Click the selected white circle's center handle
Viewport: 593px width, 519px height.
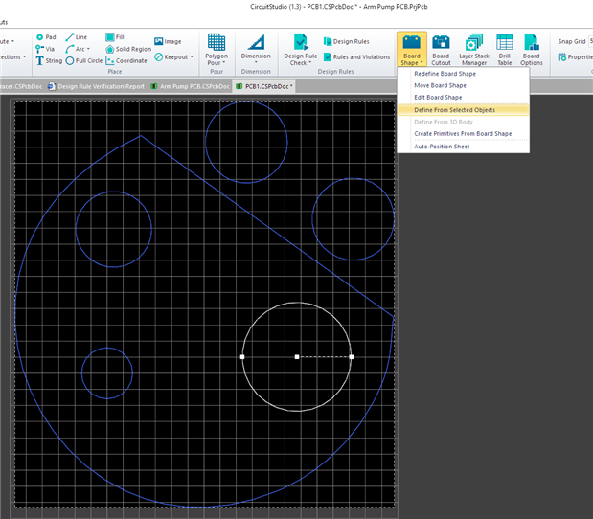tap(297, 357)
